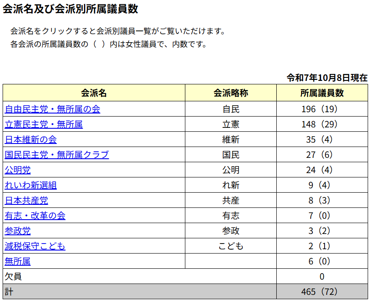Select the 公明 abbreviation cell
The image size is (372, 304).
(x=231, y=170)
